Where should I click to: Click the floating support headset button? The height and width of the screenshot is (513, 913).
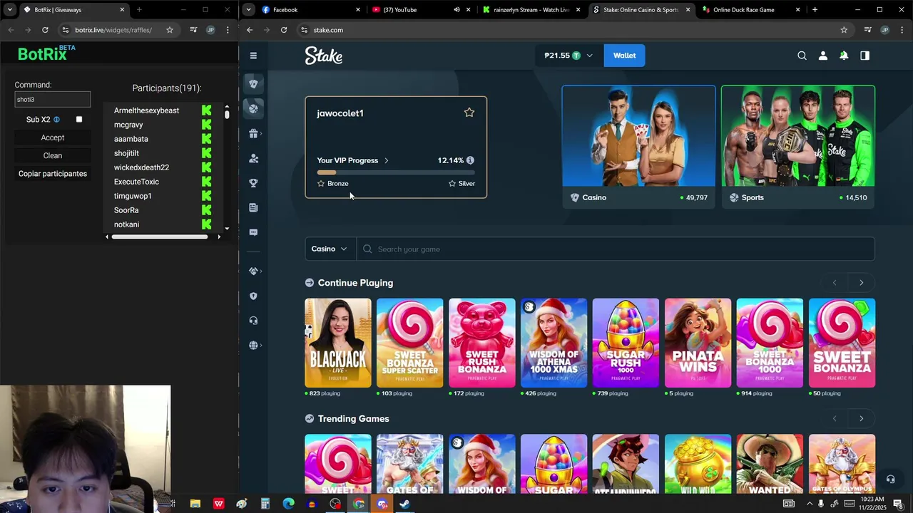(890, 479)
